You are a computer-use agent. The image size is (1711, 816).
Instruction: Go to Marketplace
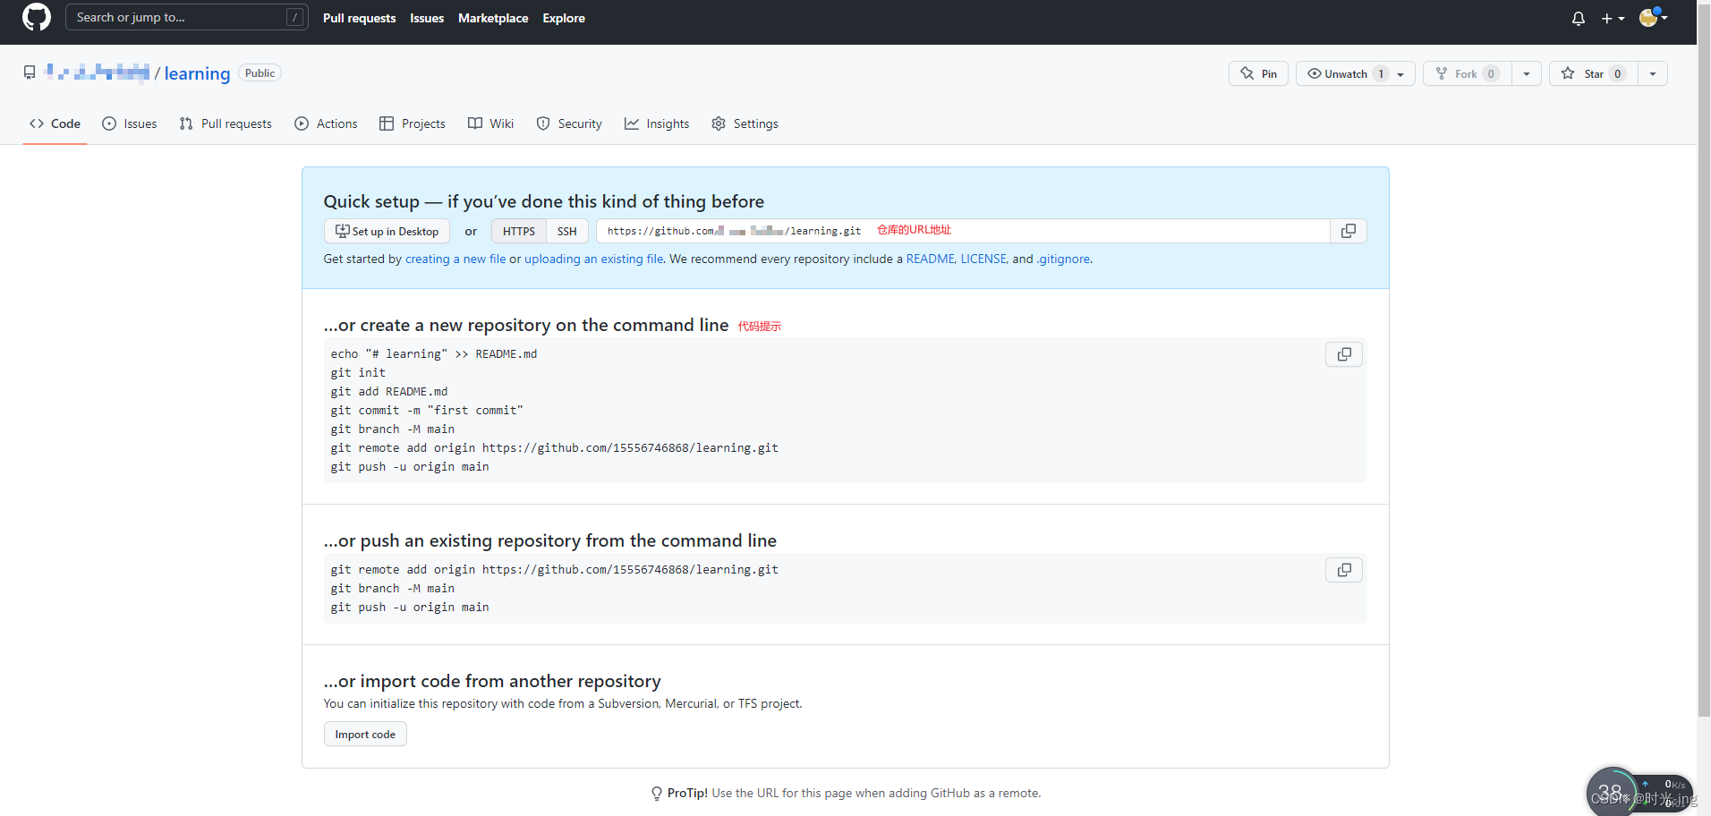point(493,18)
